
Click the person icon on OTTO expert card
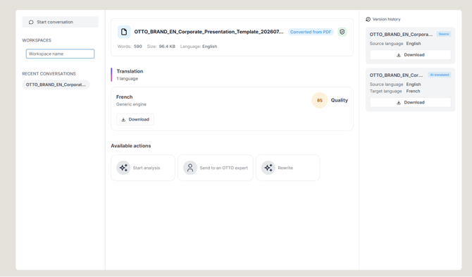190,168
